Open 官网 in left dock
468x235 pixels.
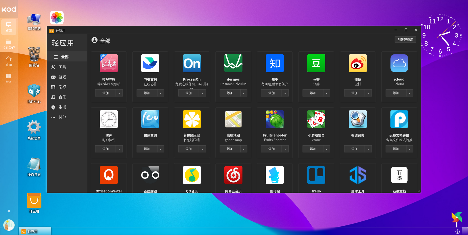[x=9, y=61]
